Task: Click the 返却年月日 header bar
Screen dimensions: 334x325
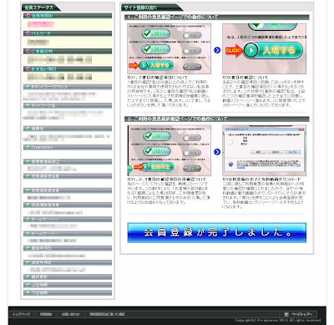Action: (x=68, y=262)
